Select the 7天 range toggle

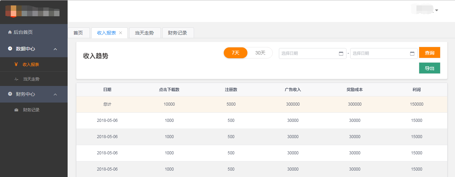tap(236, 53)
